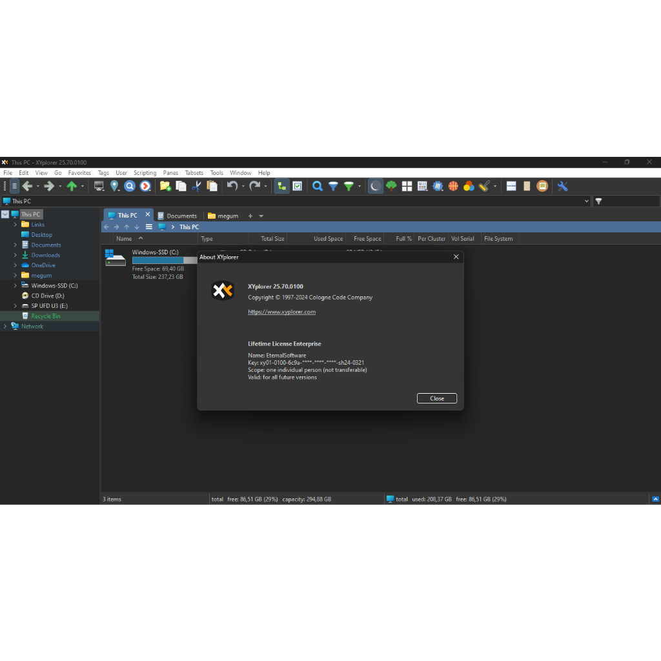
Task: Click the yellow paint roller icon
Action: click(x=484, y=187)
